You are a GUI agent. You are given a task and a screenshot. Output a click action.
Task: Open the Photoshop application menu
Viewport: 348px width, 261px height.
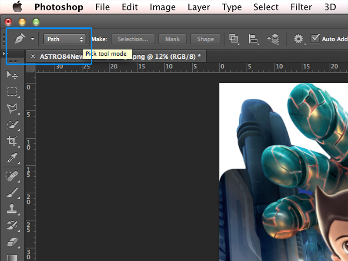(59, 7)
